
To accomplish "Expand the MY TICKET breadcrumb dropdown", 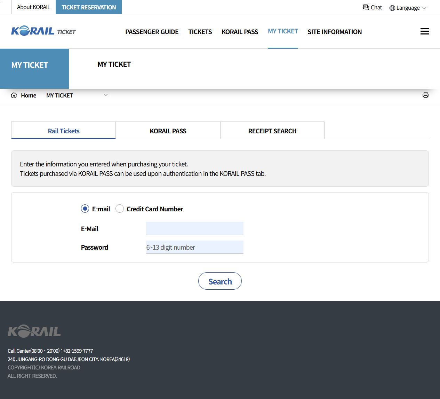I will tap(105, 95).
